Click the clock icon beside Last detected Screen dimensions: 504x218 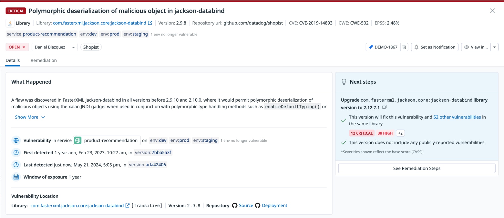pyautogui.click(x=16, y=165)
